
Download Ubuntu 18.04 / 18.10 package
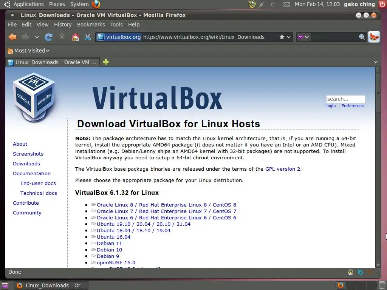point(133,231)
